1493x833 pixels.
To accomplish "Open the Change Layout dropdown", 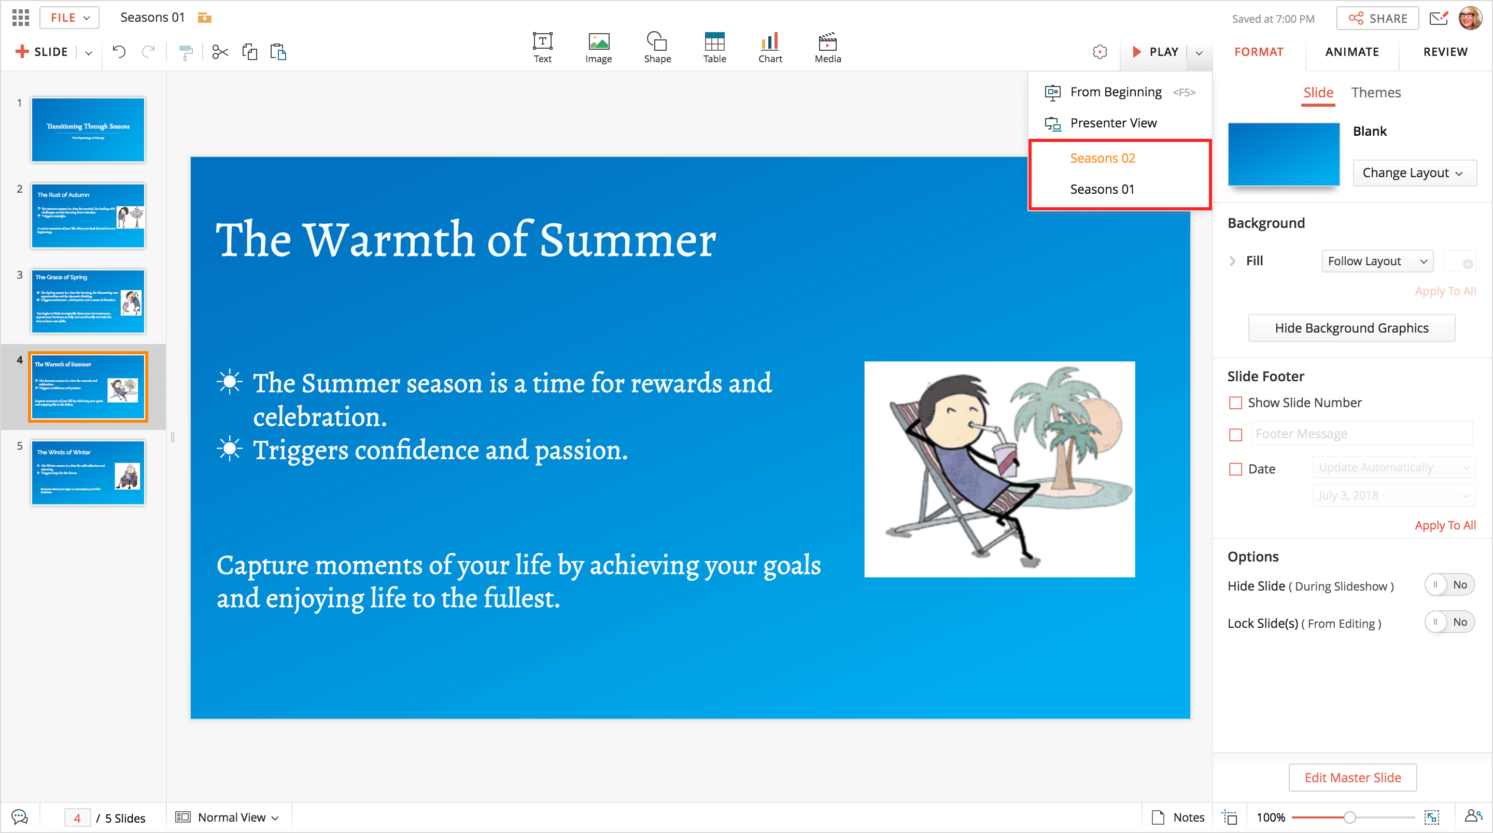I will (x=1413, y=173).
